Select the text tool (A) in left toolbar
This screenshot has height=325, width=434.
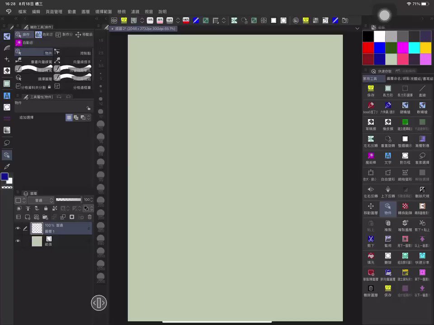coord(7,96)
